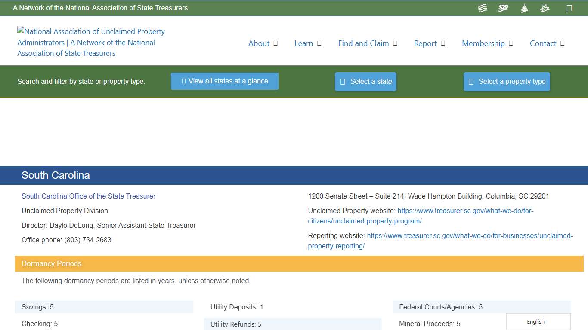
Task: Click the Select a state button
Action: point(365,81)
